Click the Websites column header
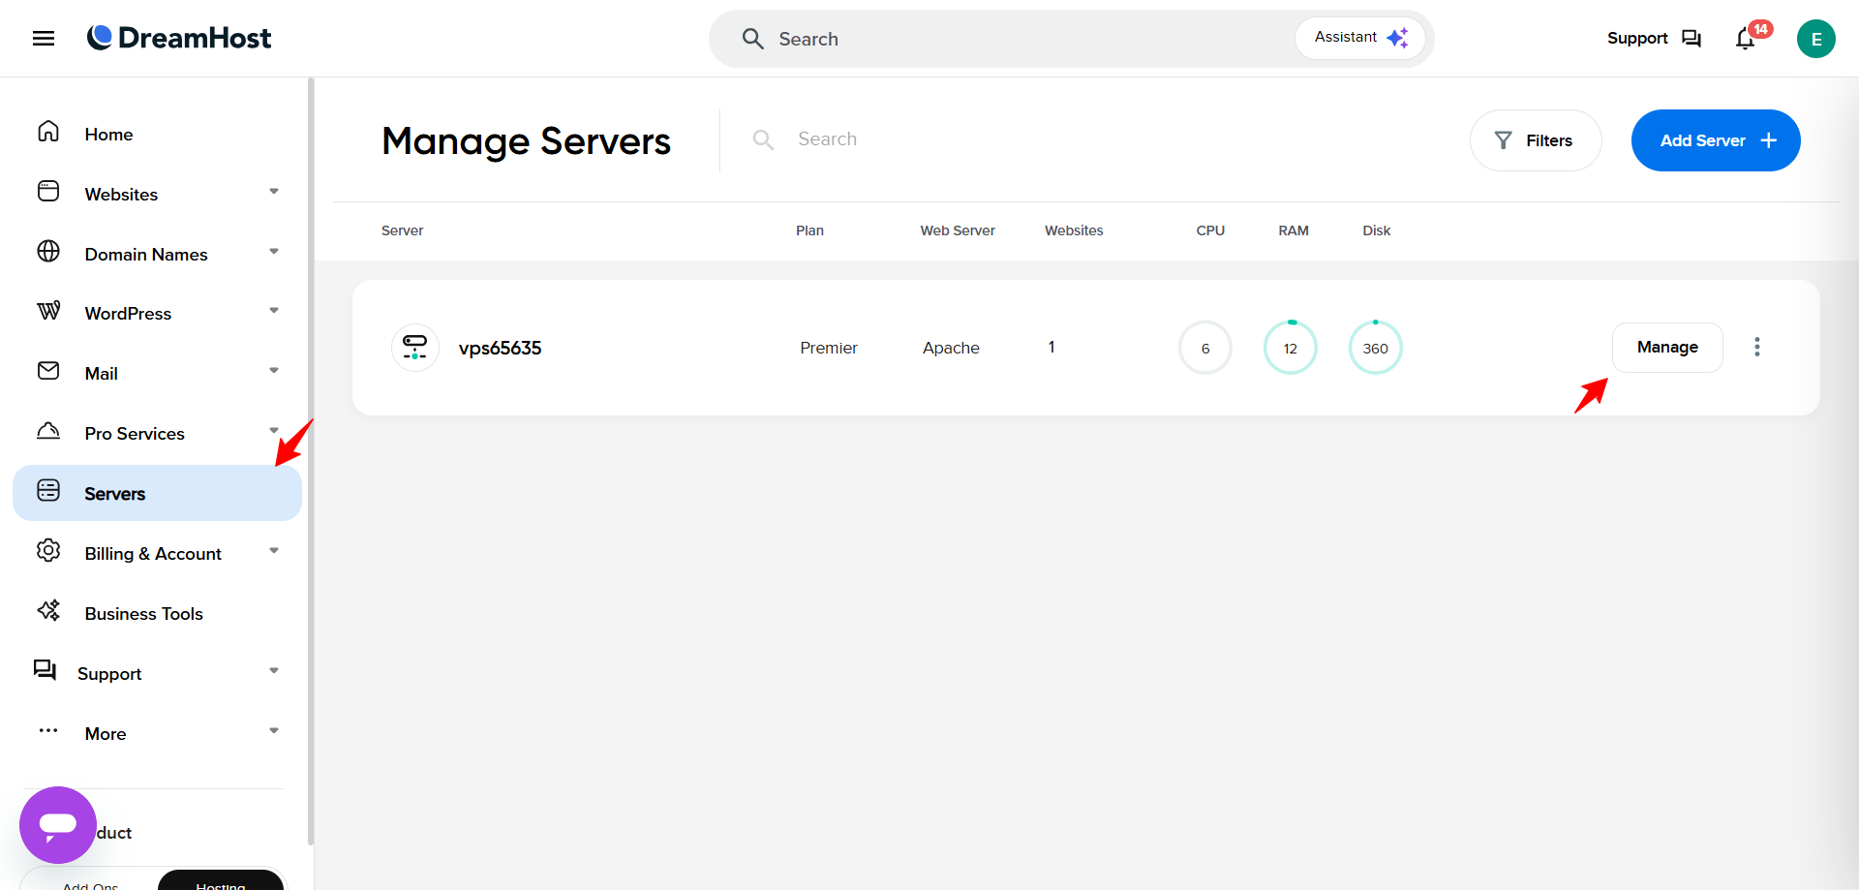Image resolution: width=1859 pixels, height=890 pixels. pos(1074,230)
